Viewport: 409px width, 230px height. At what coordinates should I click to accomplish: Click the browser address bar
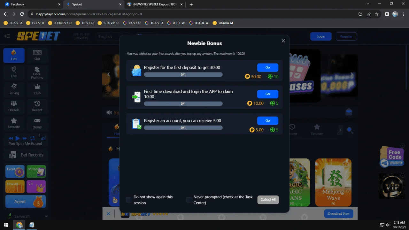[192, 14]
